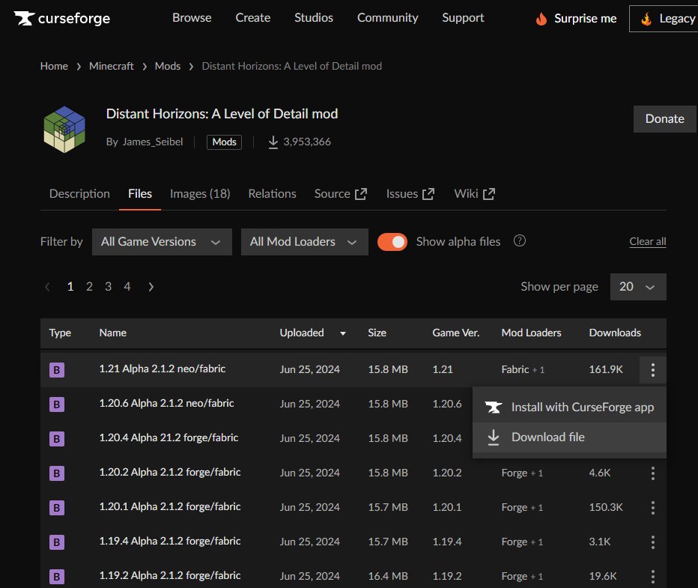Click the help question mark beside alpha files toggle
This screenshot has width=698, height=588.
pyautogui.click(x=521, y=241)
